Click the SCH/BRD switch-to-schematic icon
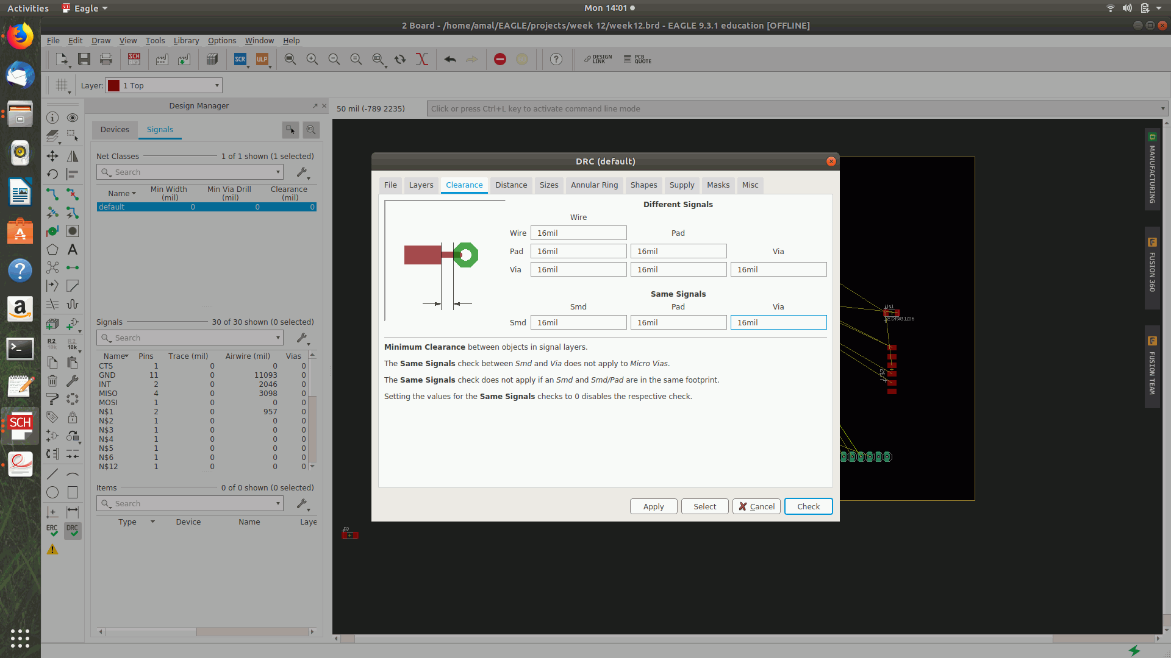This screenshot has width=1171, height=658. click(x=134, y=59)
